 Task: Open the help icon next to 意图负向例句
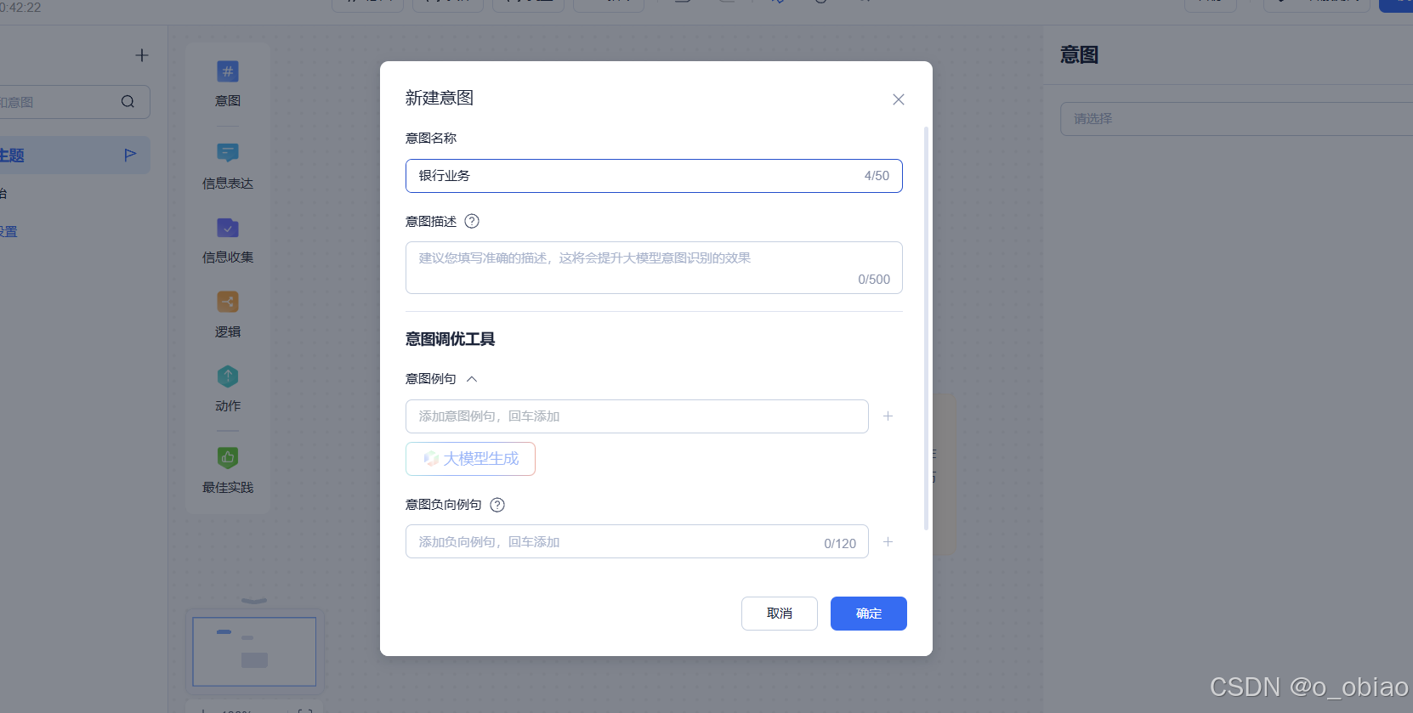coord(497,505)
